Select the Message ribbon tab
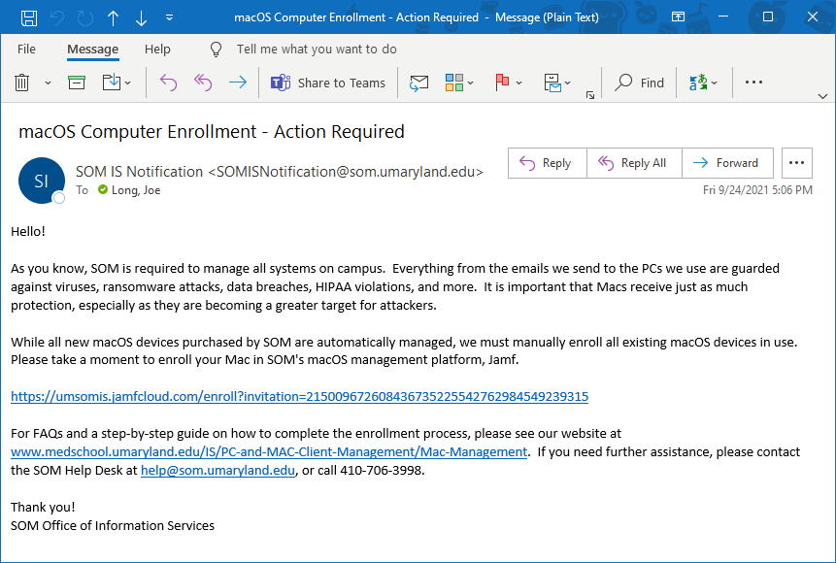 click(93, 50)
